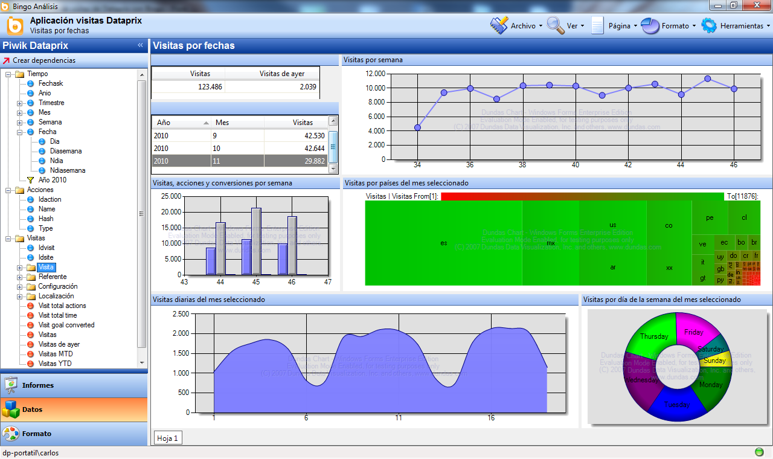Click the Visit total actions measure
This screenshot has height=459, width=773.
point(62,306)
